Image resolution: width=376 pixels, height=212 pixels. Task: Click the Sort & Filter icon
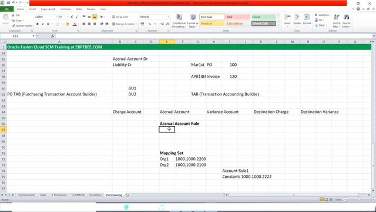(x=337, y=17)
